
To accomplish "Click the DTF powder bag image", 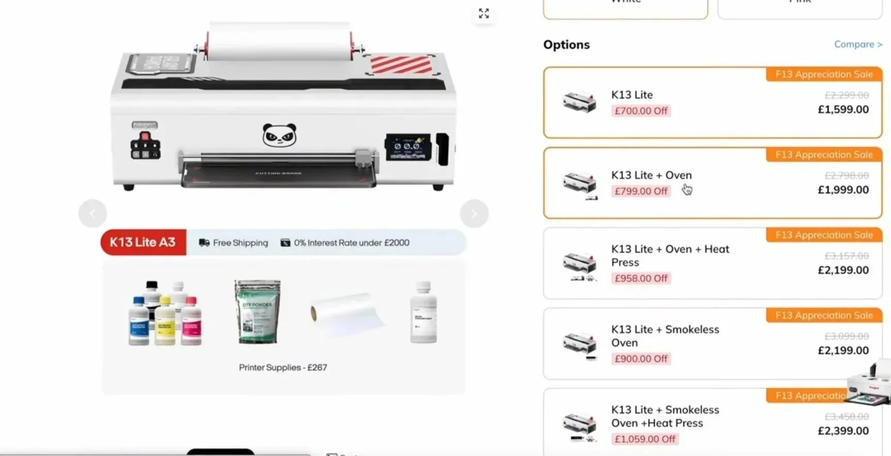I will click(258, 312).
